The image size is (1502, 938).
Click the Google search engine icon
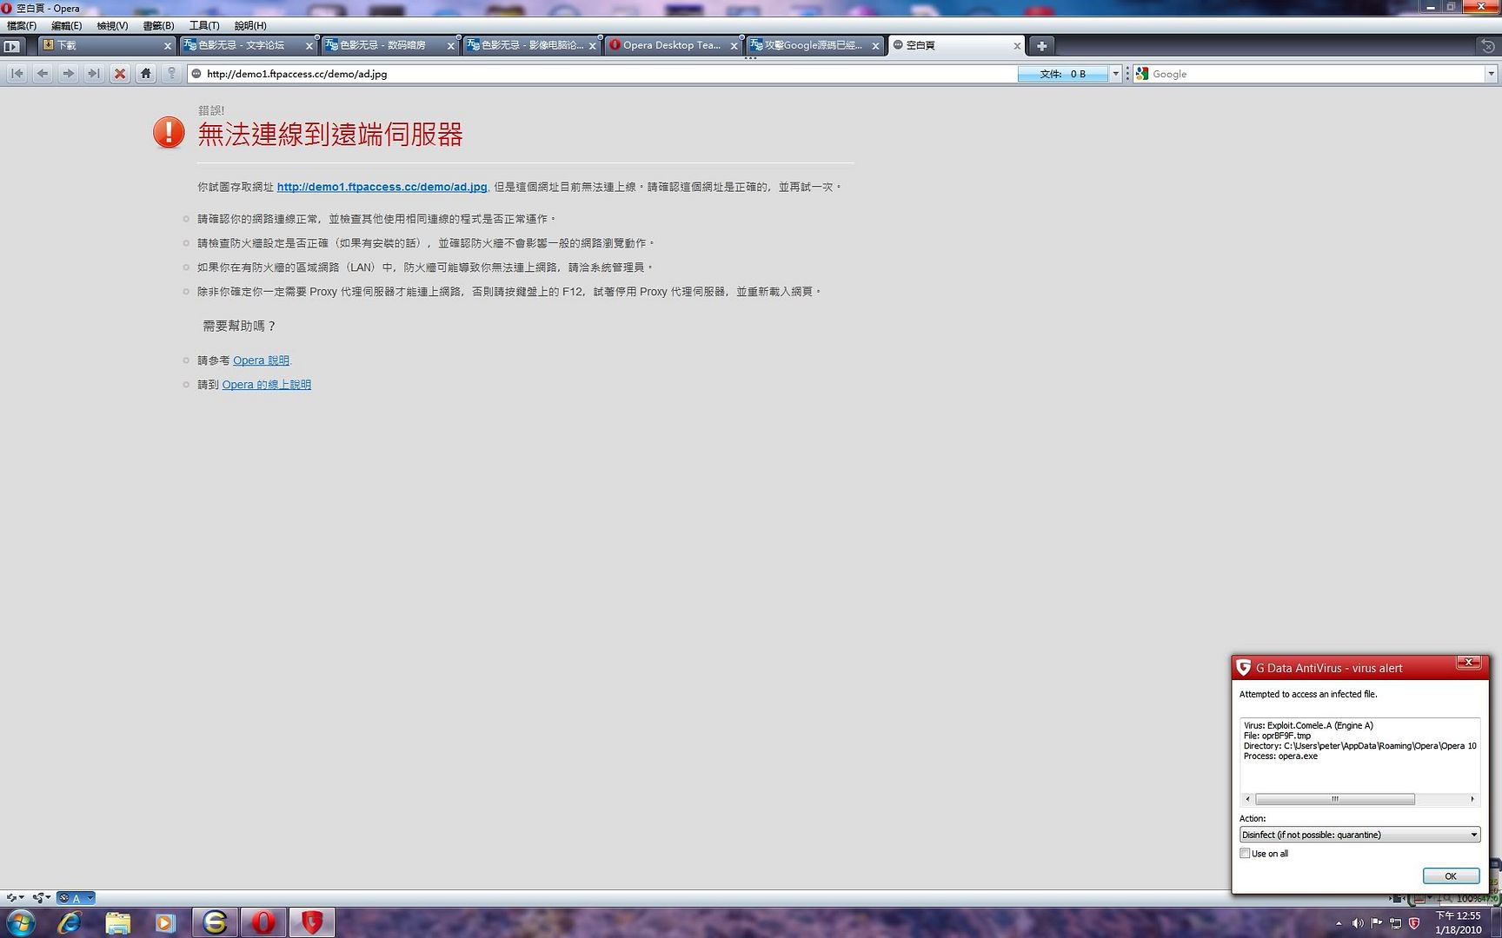(1142, 74)
